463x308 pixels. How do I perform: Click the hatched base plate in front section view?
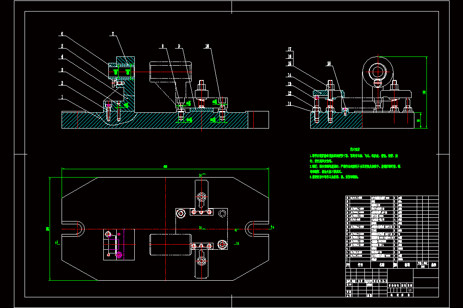[155, 120]
